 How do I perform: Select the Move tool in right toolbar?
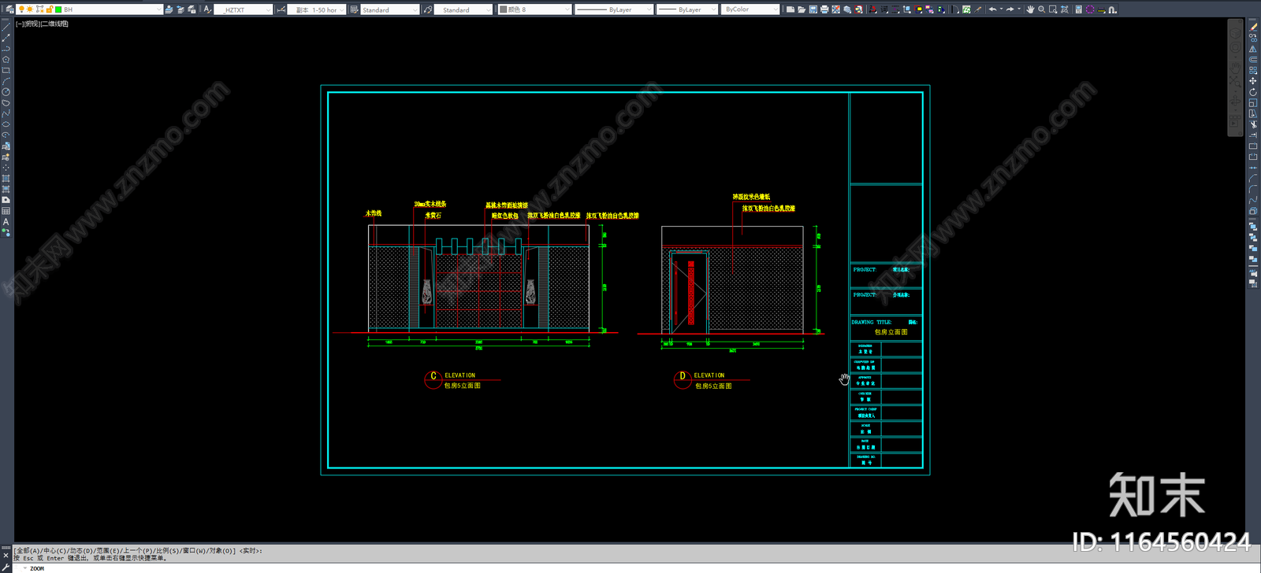[1253, 81]
